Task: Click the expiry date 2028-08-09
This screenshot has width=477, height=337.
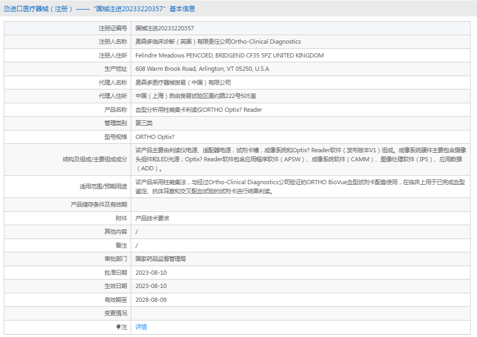Action: 151,300
